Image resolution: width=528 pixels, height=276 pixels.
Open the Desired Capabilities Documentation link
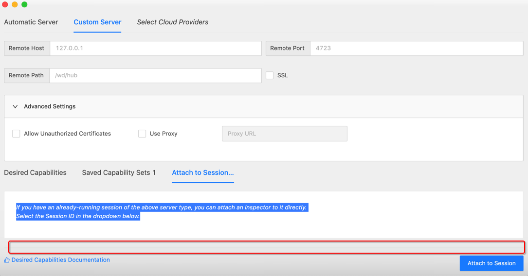[x=61, y=260]
